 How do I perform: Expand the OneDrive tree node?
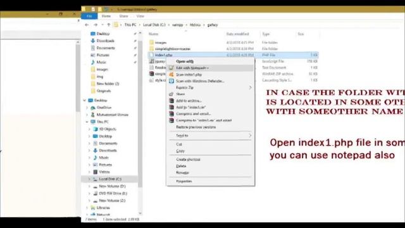(x=87, y=108)
